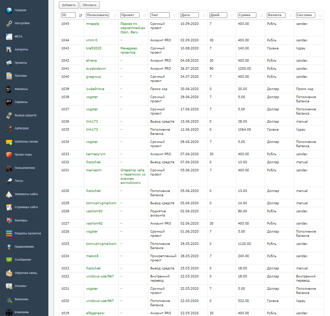
Task: Sort by Тип column arrows
Action: click(x=175, y=15)
